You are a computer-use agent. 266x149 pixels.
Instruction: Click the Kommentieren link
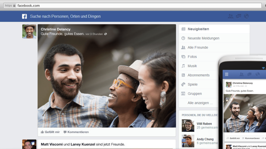78,132
